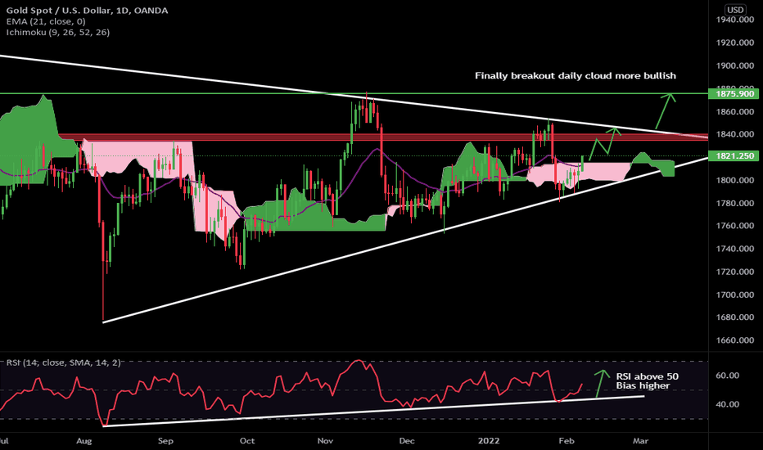Select the red resistance zone near 1840
763x450 pixels.
pos(383,137)
